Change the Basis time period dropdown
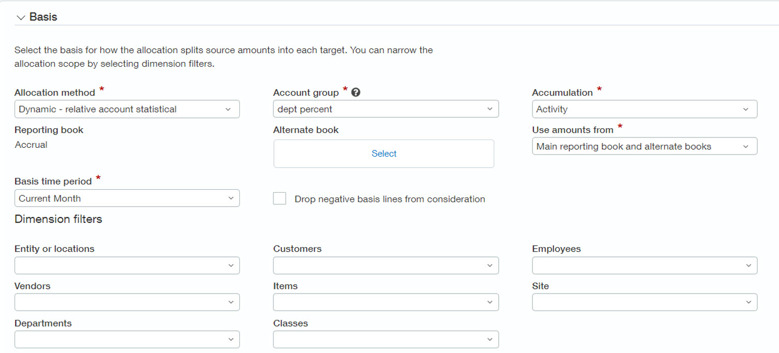Viewport: 779px width, 353px height. point(127,198)
